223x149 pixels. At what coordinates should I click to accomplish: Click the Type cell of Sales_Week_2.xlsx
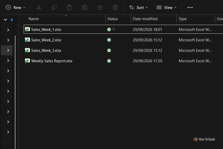(195, 40)
